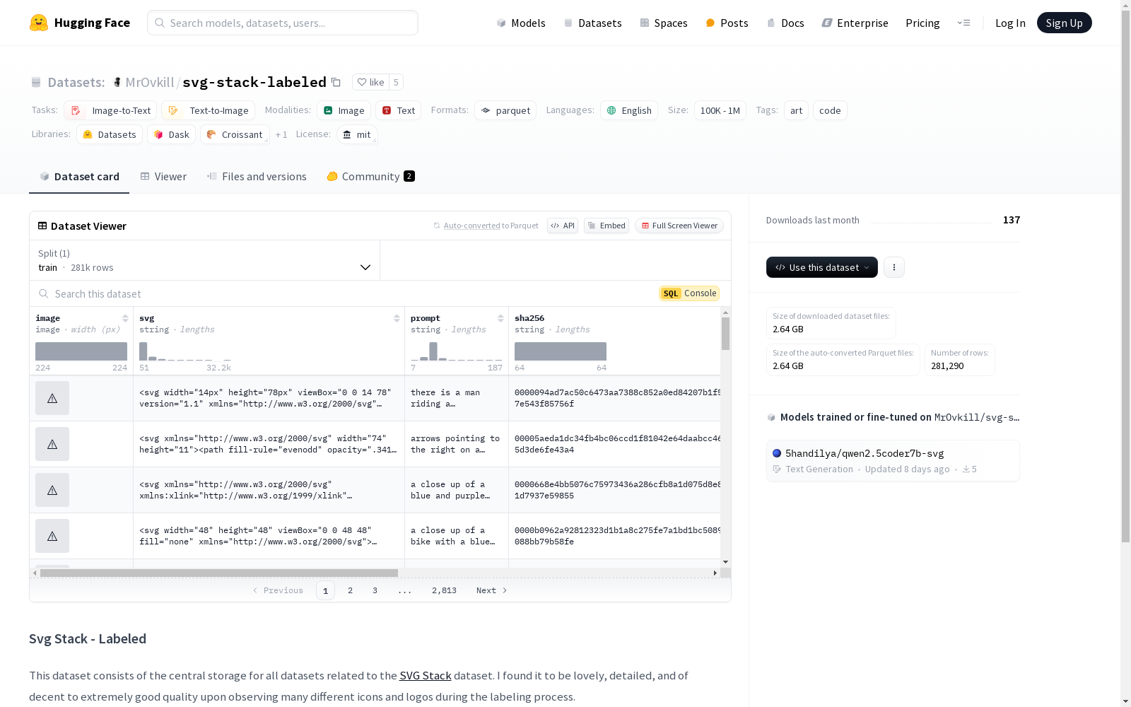The width and height of the screenshot is (1131, 707).
Task: Click the dataset viewer horizontal scrollbar
Action: pos(219,573)
